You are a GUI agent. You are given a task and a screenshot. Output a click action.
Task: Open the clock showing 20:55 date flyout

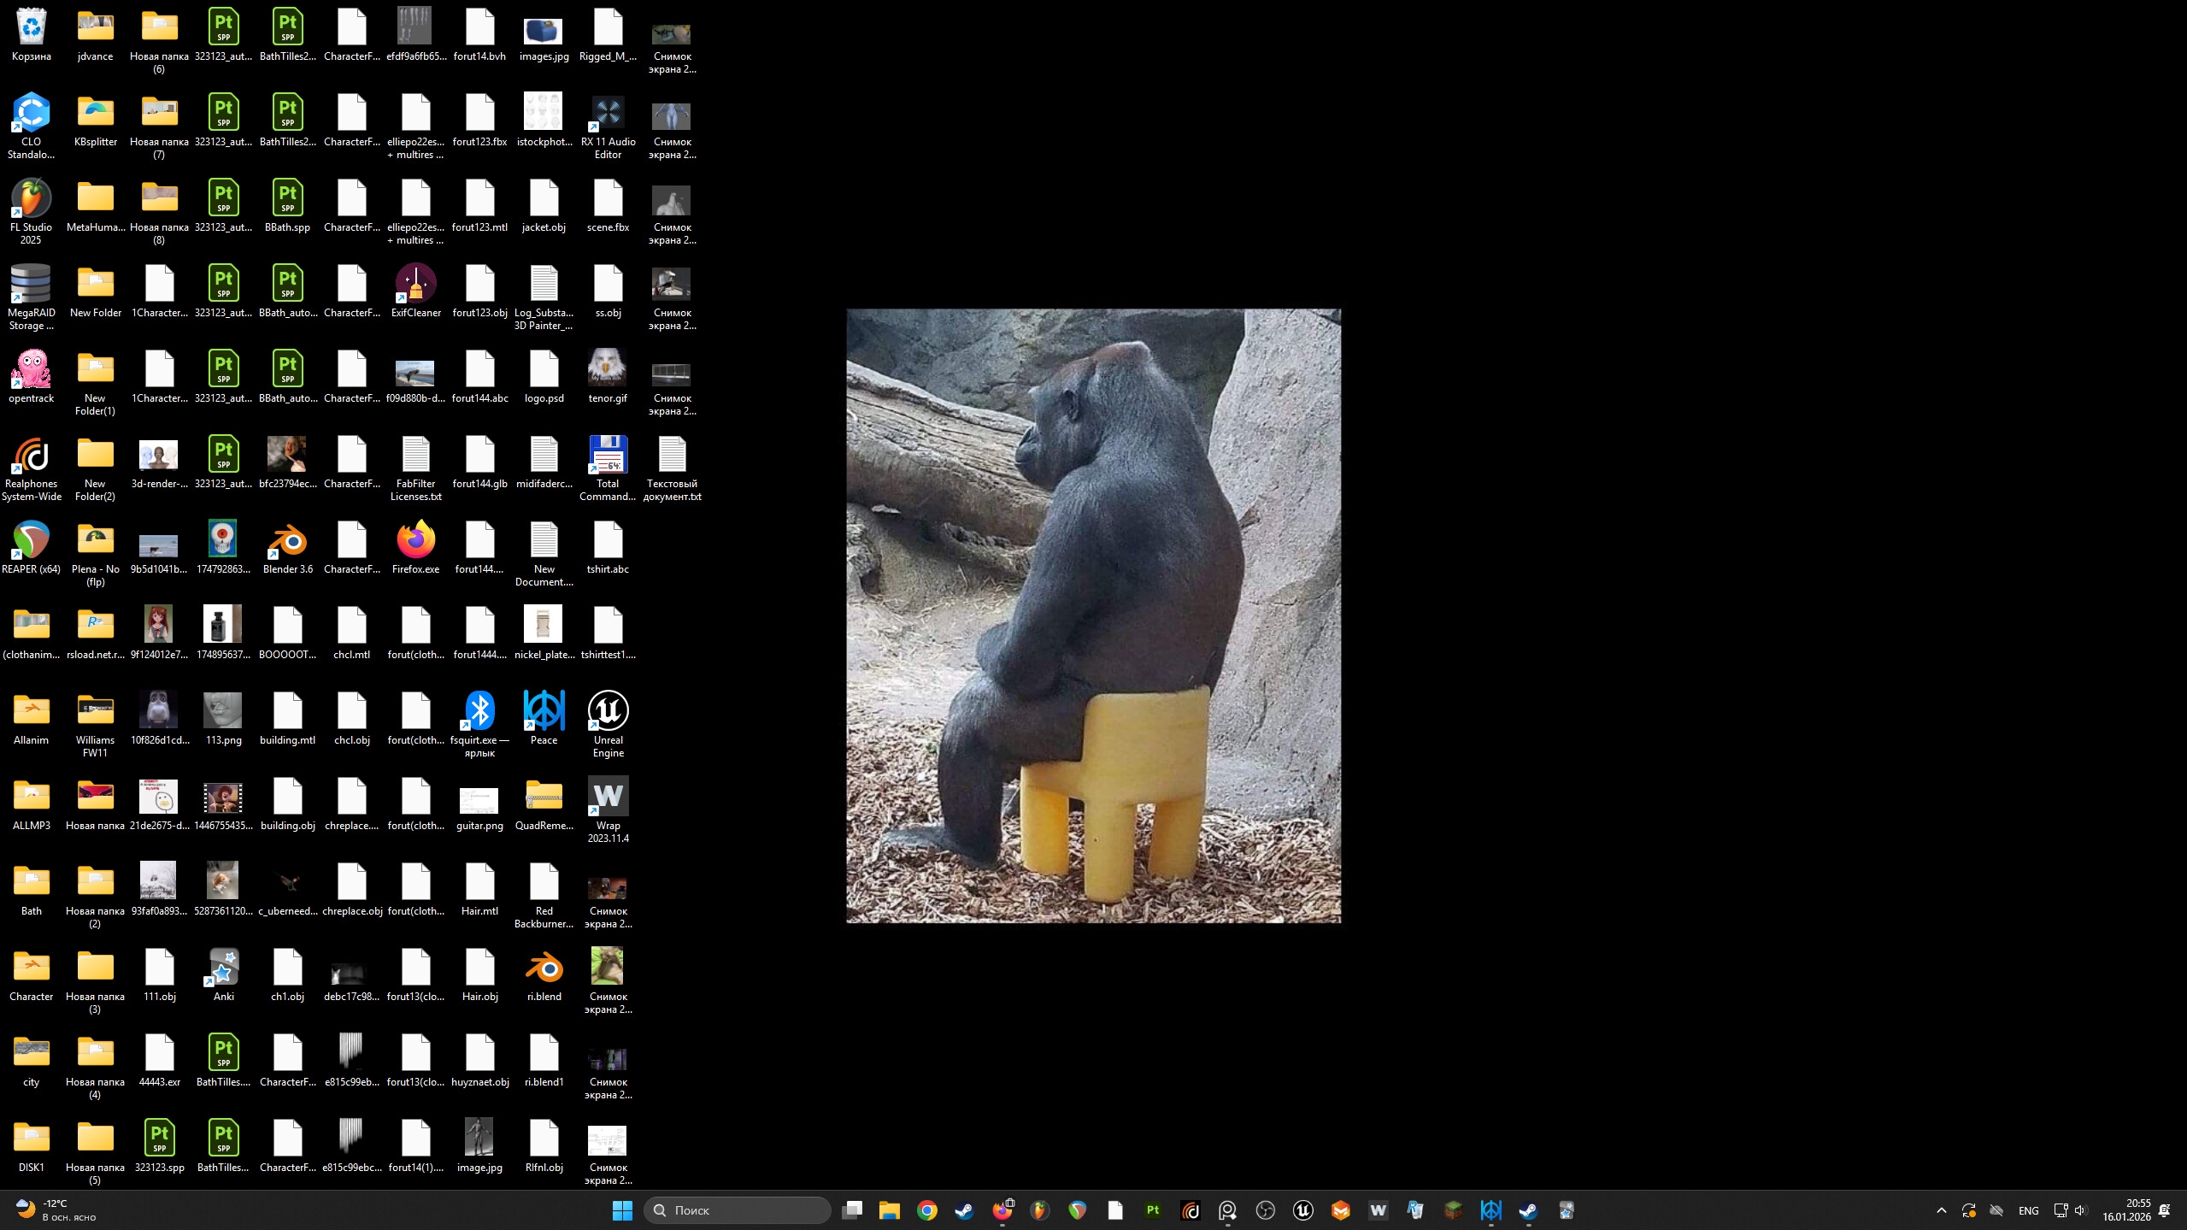click(2126, 1210)
